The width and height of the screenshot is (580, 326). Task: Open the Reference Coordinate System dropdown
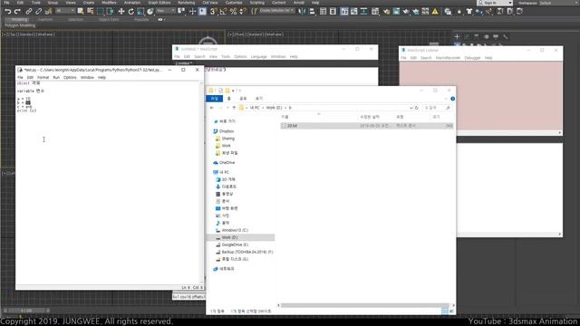pos(165,11)
